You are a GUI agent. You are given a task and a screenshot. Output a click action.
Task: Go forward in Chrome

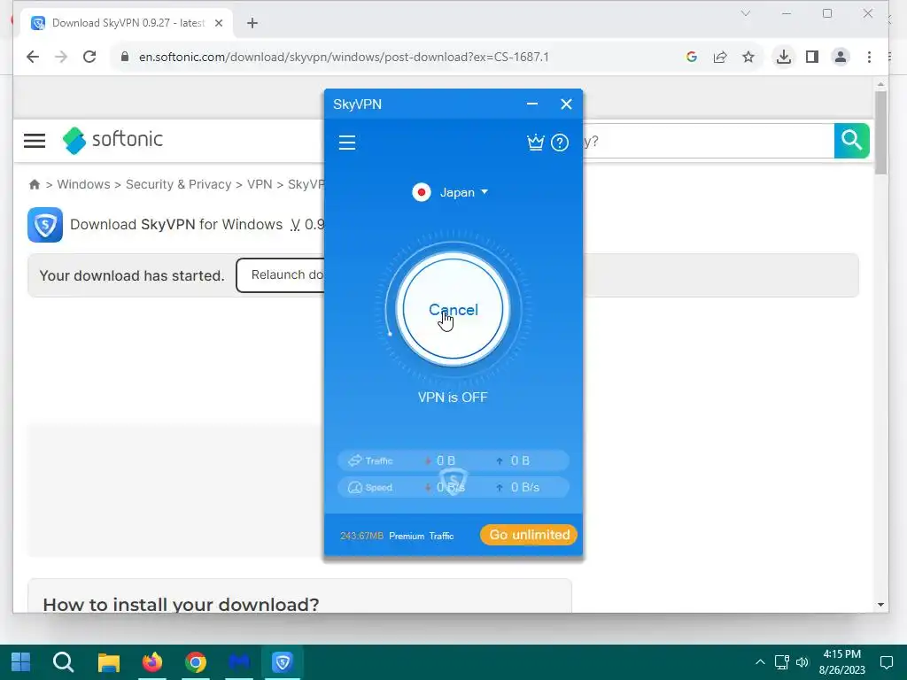point(61,57)
